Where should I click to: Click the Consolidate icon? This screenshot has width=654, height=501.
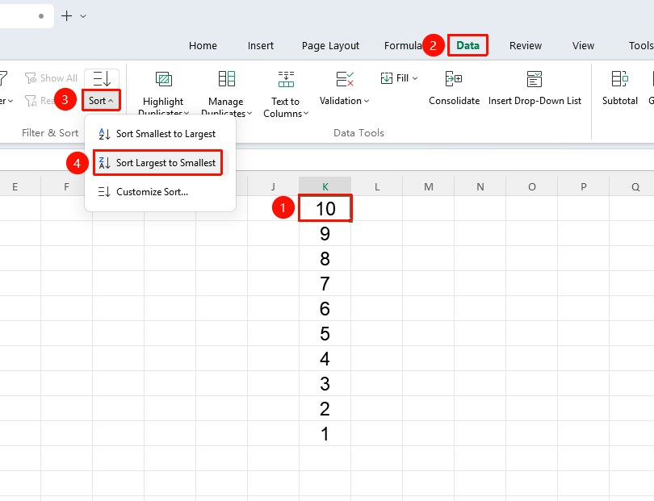click(x=454, y=79)
